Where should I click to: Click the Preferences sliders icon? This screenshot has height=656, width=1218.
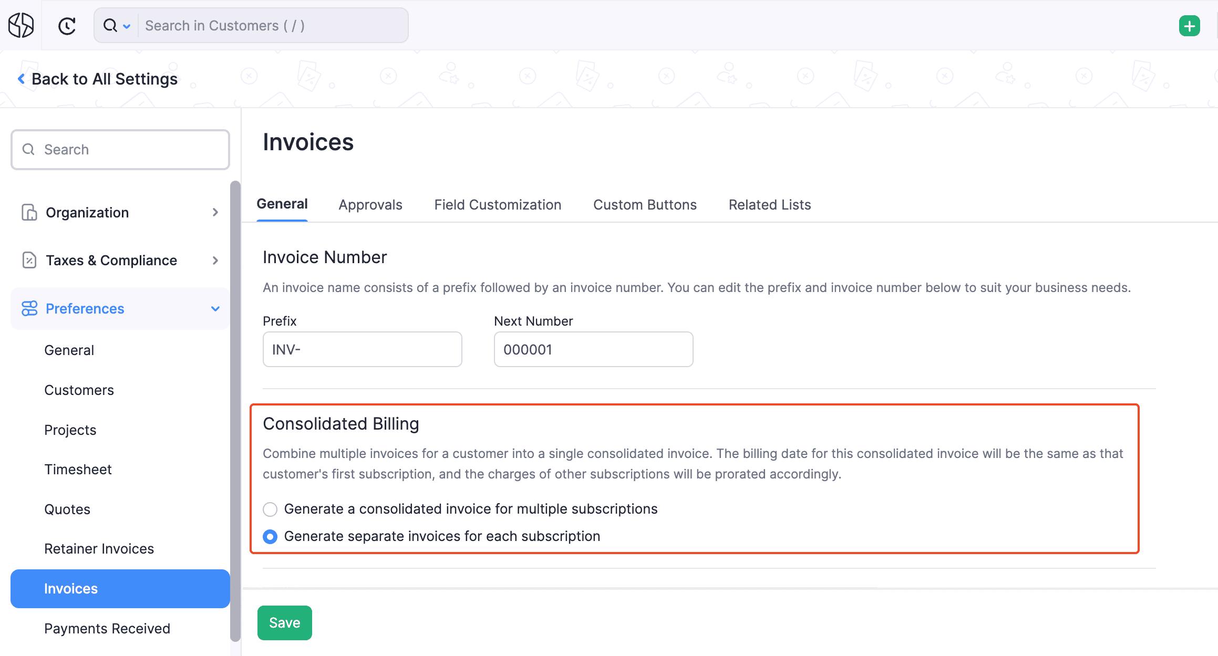(x=29, y=308)
